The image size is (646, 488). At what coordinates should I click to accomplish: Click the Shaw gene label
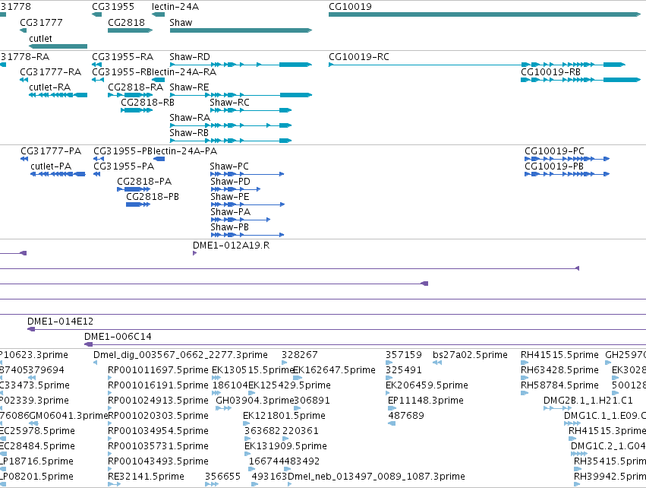click(x=181, y=22)
